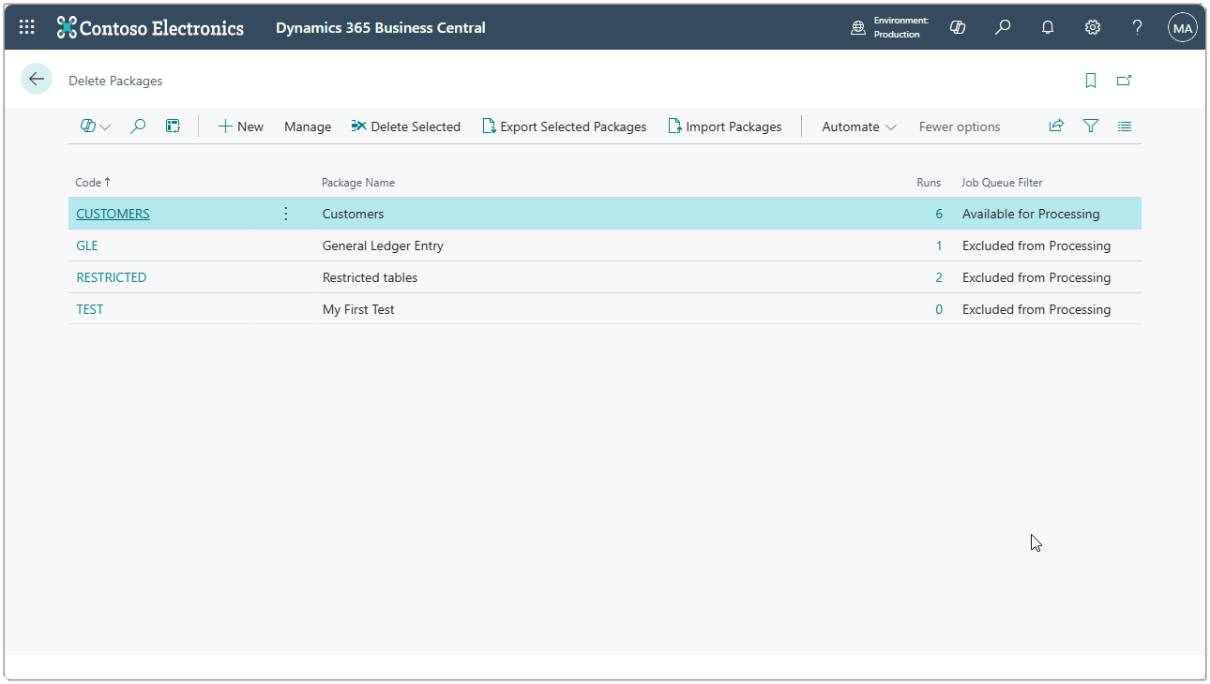Image resolution: width=1210 pixels, height=684 pixels.
Task: Open the Manage menu
Action: [308, 126]
